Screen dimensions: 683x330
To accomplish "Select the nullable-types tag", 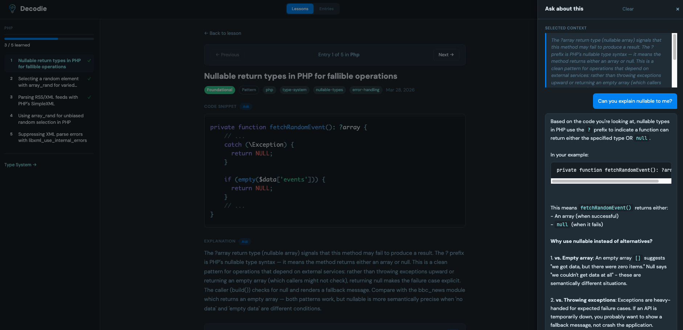I will [x=329, y=90].
